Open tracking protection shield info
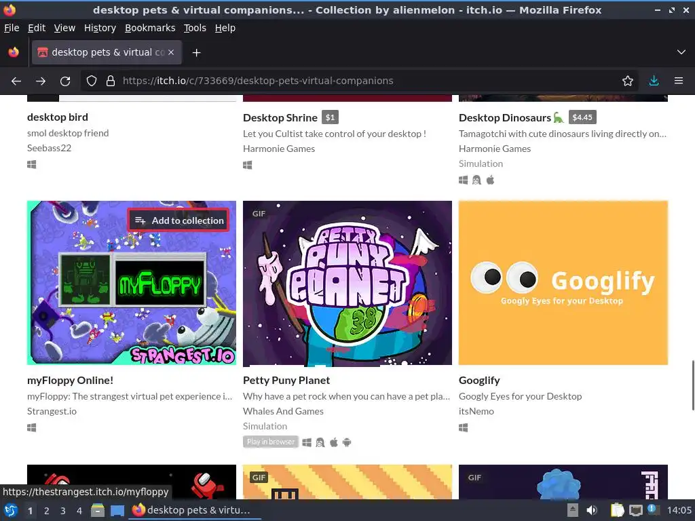 pos(92,81)
